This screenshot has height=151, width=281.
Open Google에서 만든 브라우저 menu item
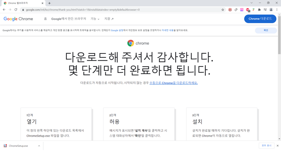click(x=69, y=19)
